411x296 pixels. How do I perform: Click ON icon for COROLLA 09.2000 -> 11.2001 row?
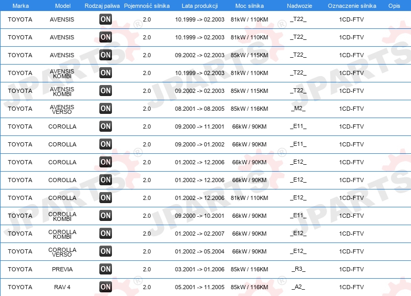click(106, 126)
